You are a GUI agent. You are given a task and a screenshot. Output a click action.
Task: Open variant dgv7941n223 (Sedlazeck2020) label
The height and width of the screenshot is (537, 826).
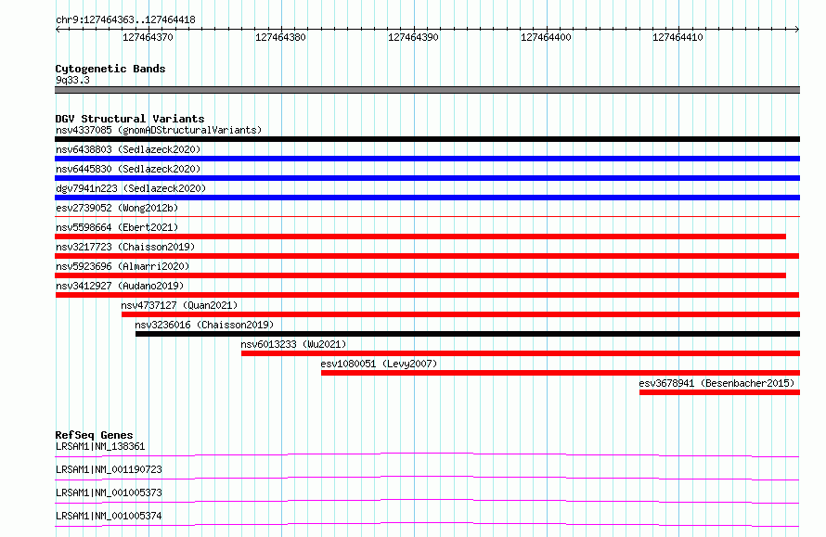tap(131, 188)
